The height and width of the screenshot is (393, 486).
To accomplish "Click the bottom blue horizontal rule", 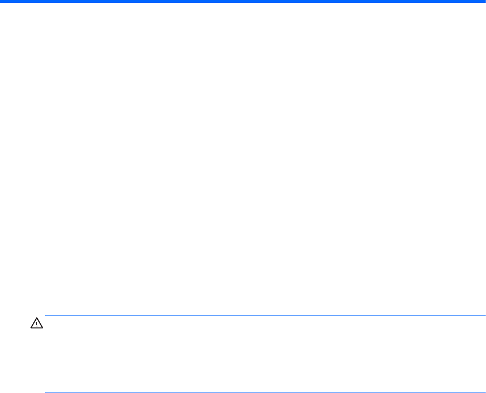I will point(266,393).
